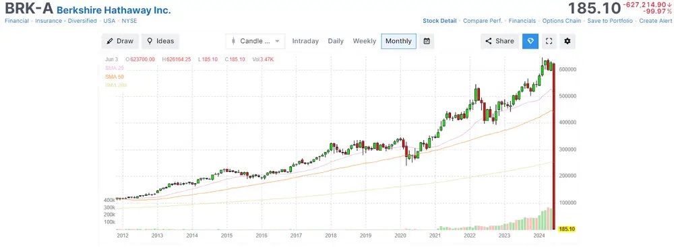Click the NYSE exchange link
This screenshot has height=247, width=674.
point(129,21)
